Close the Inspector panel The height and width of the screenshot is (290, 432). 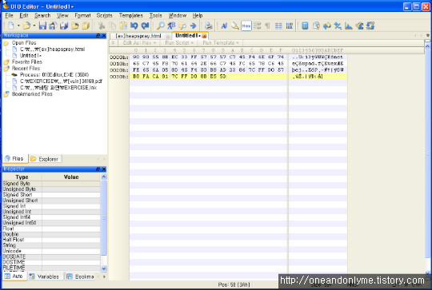[104, 169]
